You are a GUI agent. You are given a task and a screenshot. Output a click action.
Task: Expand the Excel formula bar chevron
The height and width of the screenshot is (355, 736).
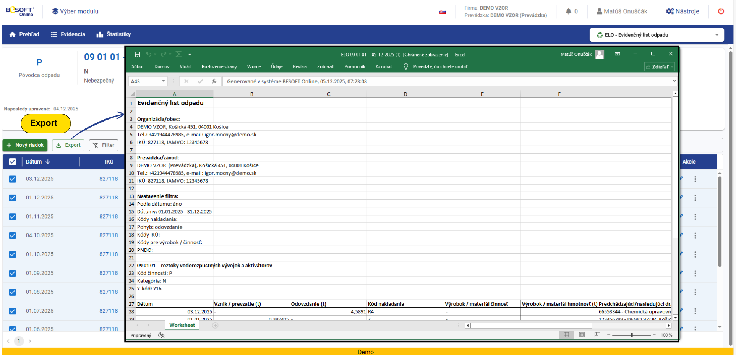[674, 81]
